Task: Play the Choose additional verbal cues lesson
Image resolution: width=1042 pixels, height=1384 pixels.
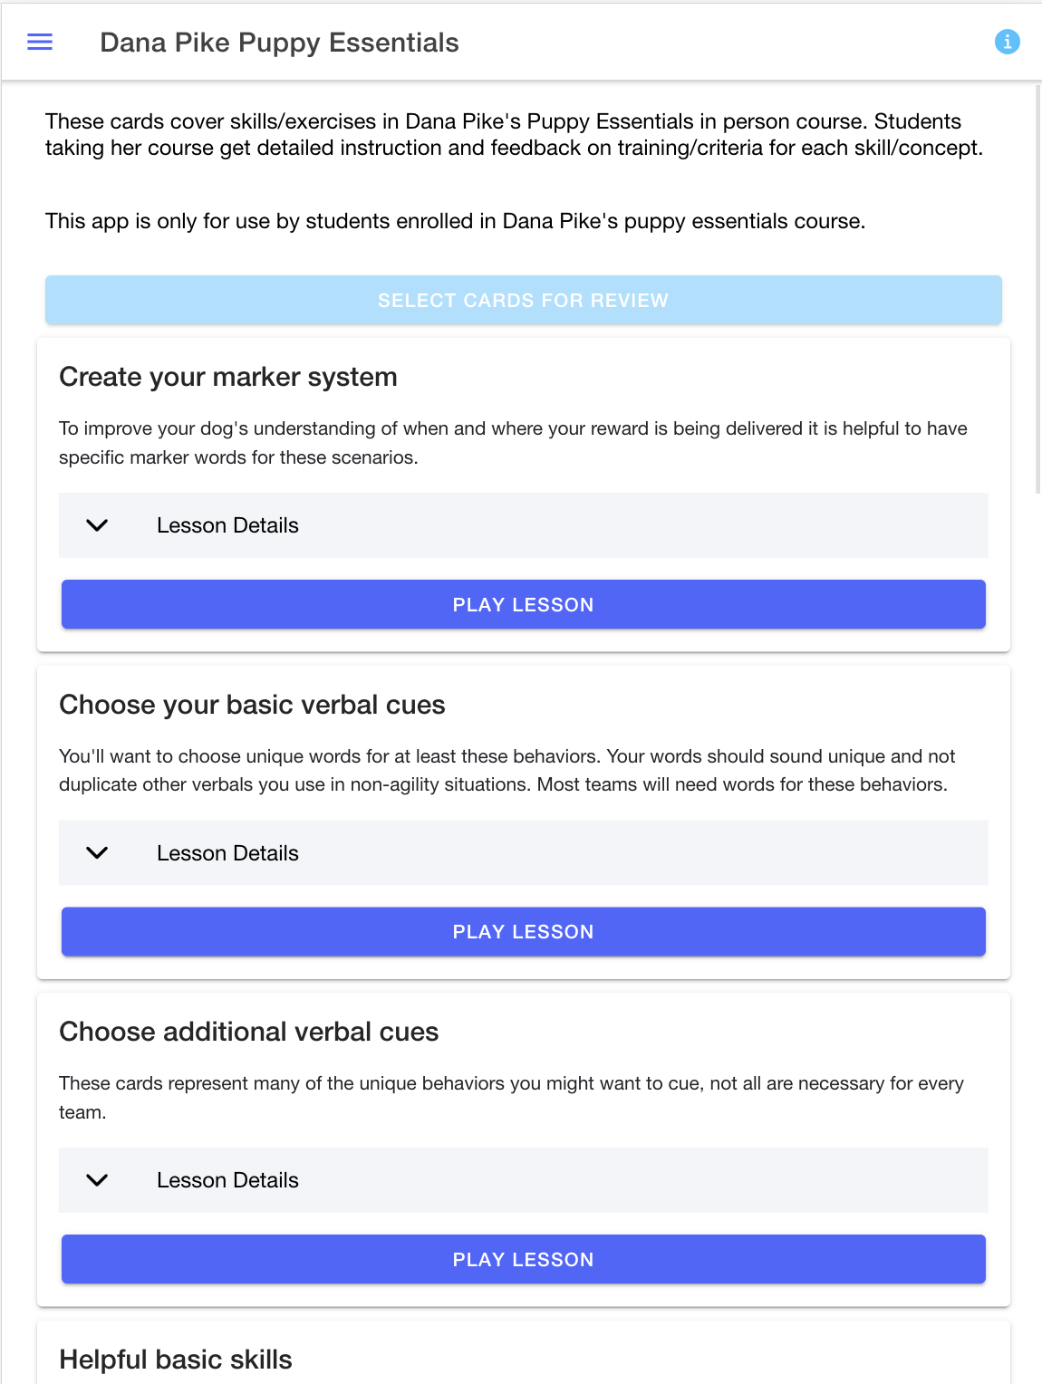Action: 523,1260
